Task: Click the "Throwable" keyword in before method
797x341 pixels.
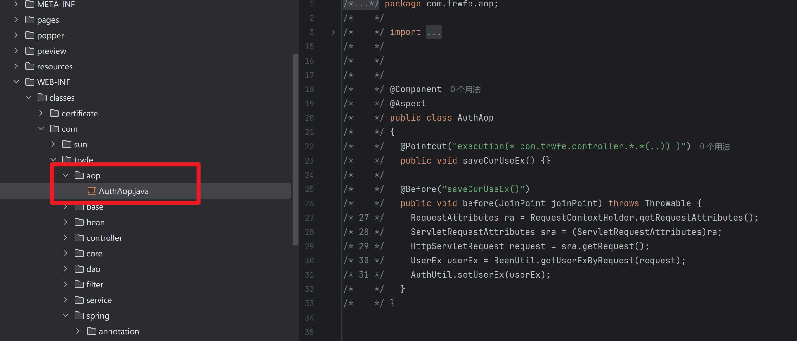Action: (x=668, y=203)
